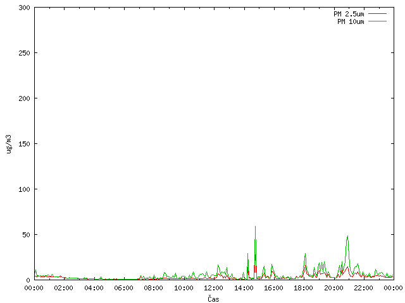This screenshot has width=405, height=303.
Task: Click the 14:00 time label
Action: click(244, 288)
